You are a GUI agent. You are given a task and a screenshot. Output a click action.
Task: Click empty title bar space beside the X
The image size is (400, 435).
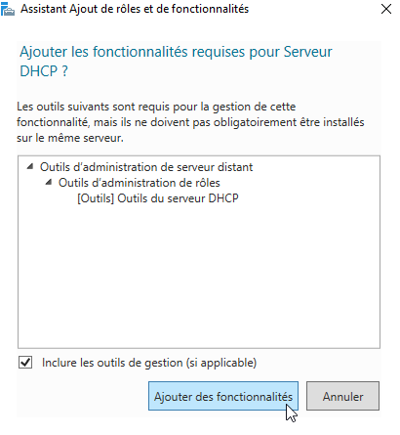tap(312, 9)
